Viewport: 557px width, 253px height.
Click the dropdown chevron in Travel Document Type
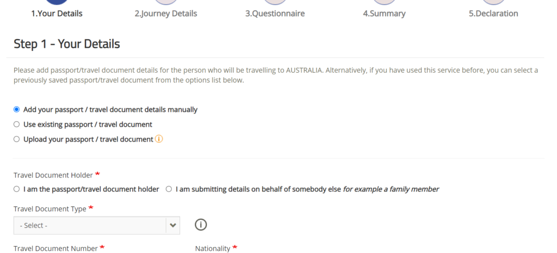coord(173,225)
